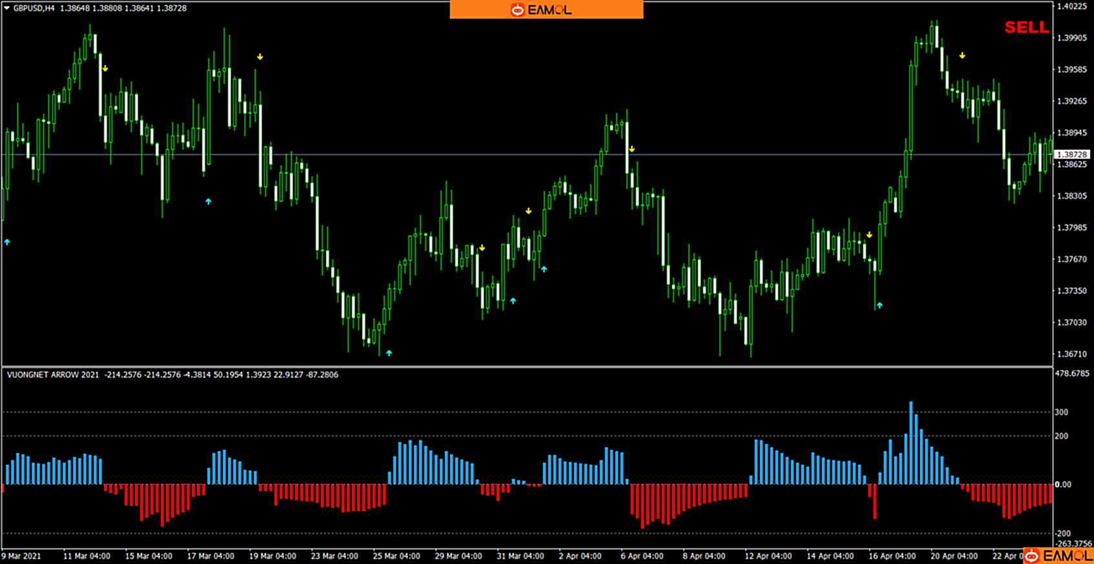This screenshot has width=1094, height=564.
Task: Click the 25 Mar 04:00 date on time axis
Action: (x=395, y=556)
